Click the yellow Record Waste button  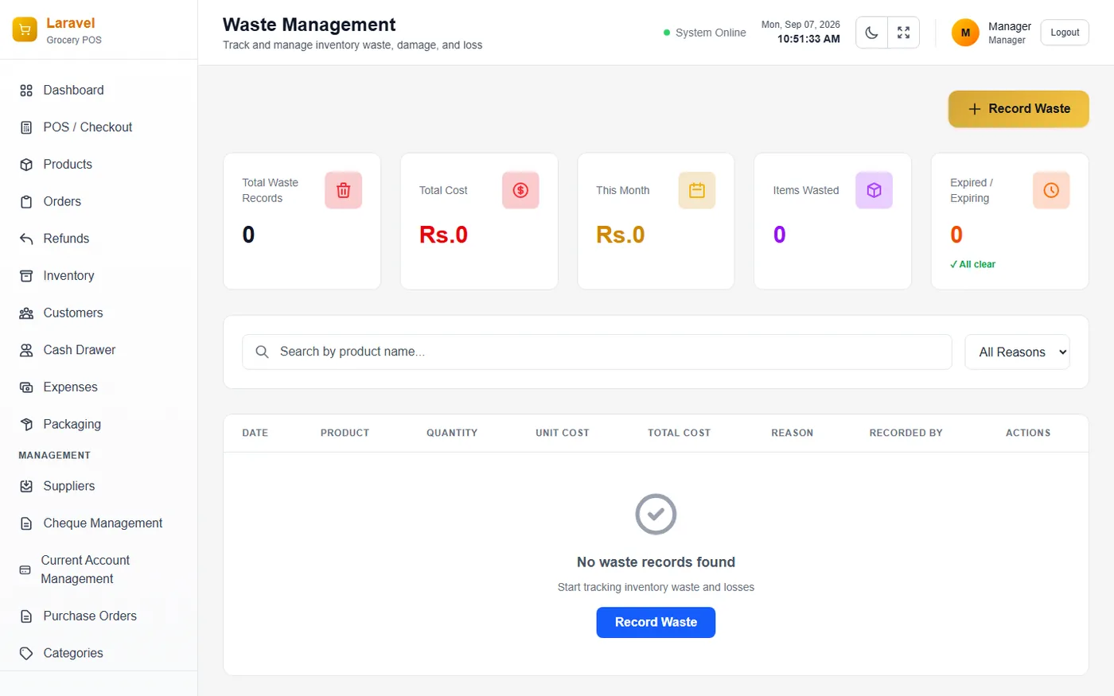point(1019,109)
